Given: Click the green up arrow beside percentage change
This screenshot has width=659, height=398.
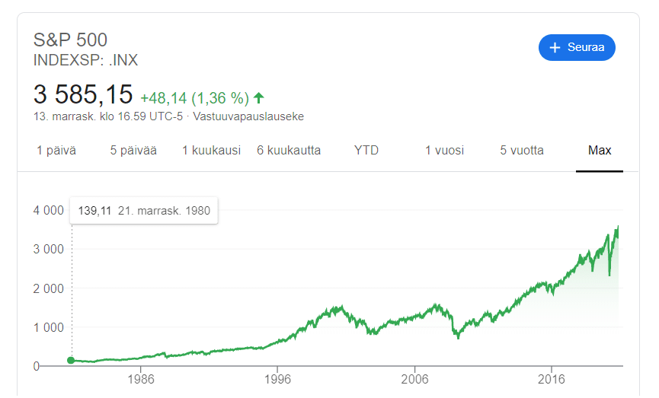Looking at the screenshot, I should pyautogui.click(x=259, y=98).
